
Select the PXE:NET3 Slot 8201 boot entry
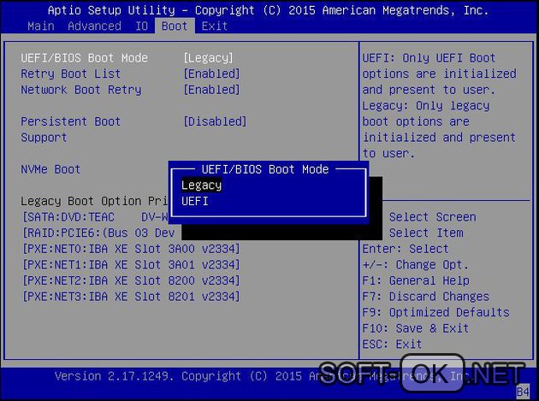click(x=131, y=297)
